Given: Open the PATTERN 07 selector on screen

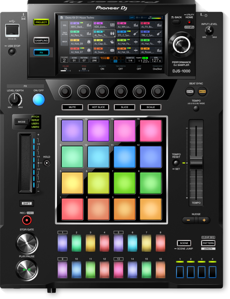Looking at the screenshot, I should [x=84, y=59].
